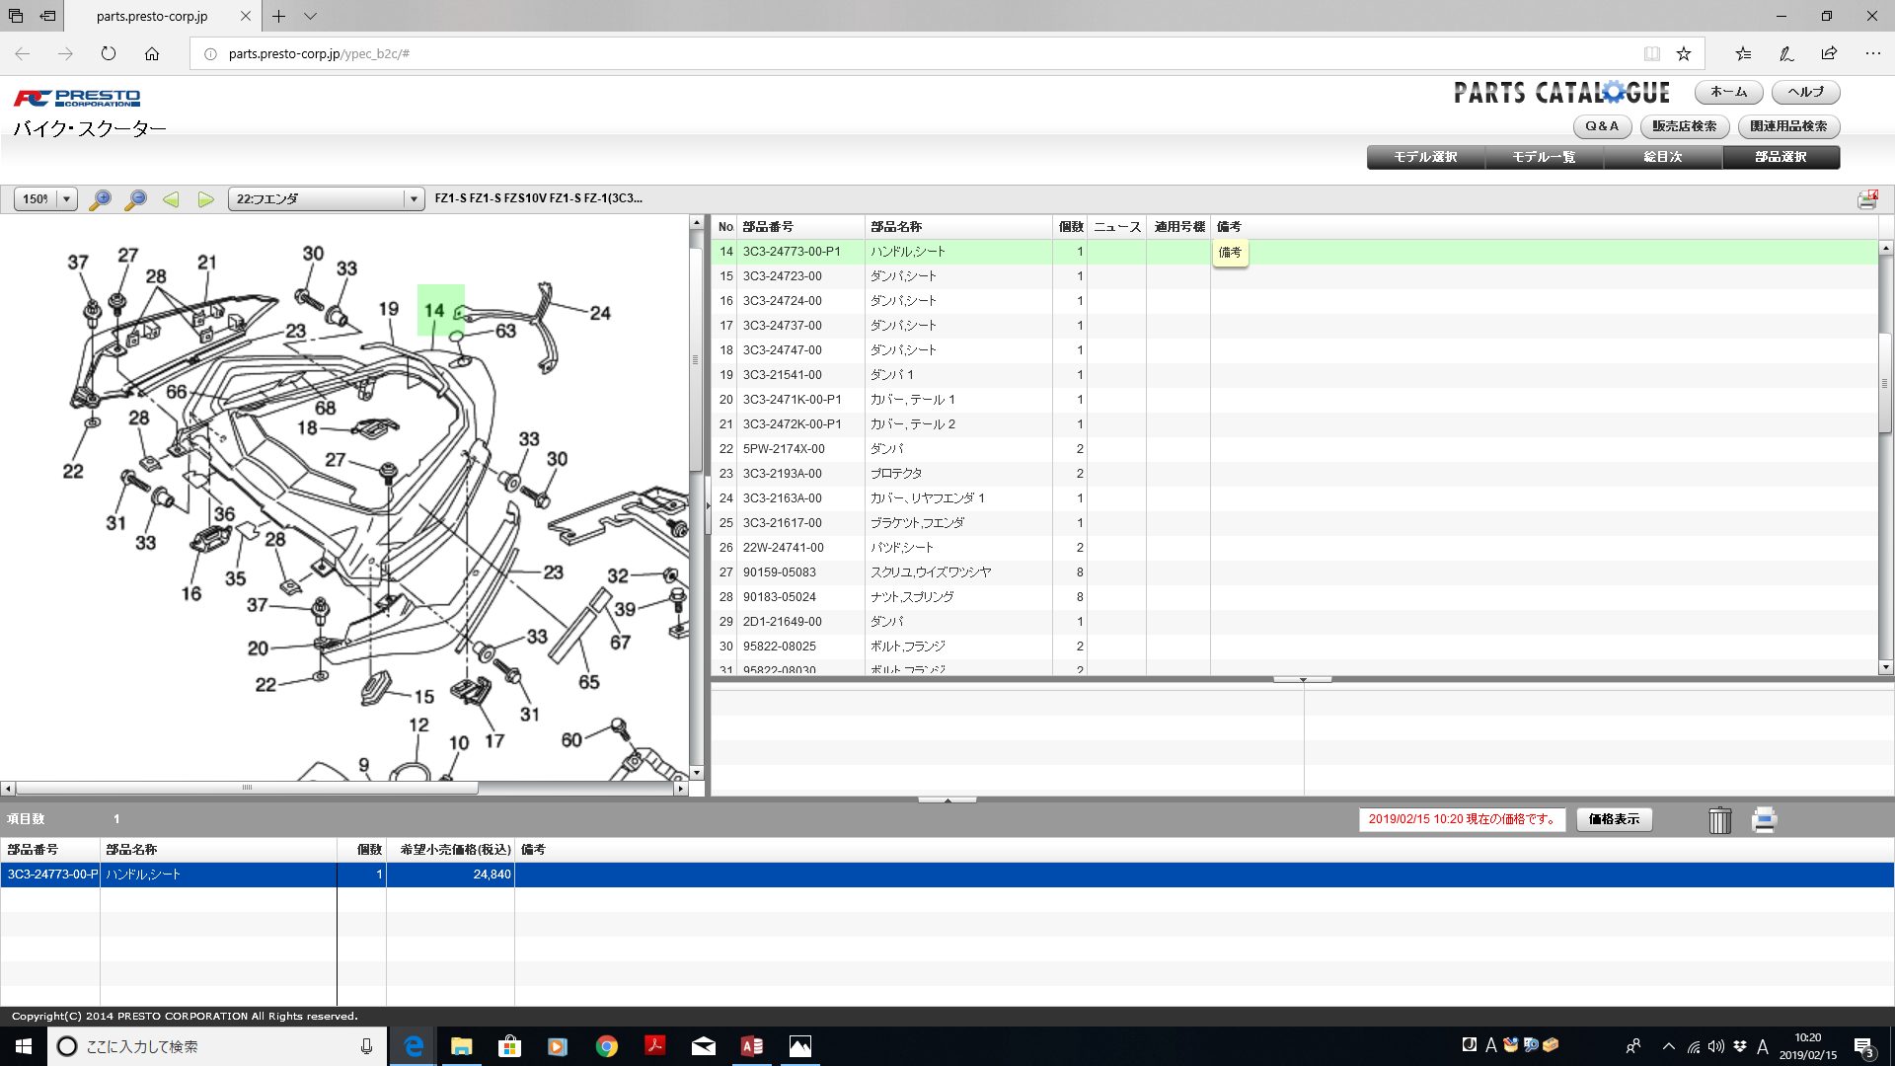Expand the 22:フェンダ section dropdown
Screen dimensions: 1895x1066
(414, 199)
